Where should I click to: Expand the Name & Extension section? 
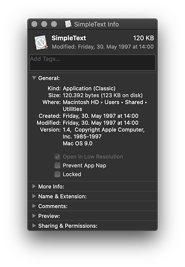34,196
